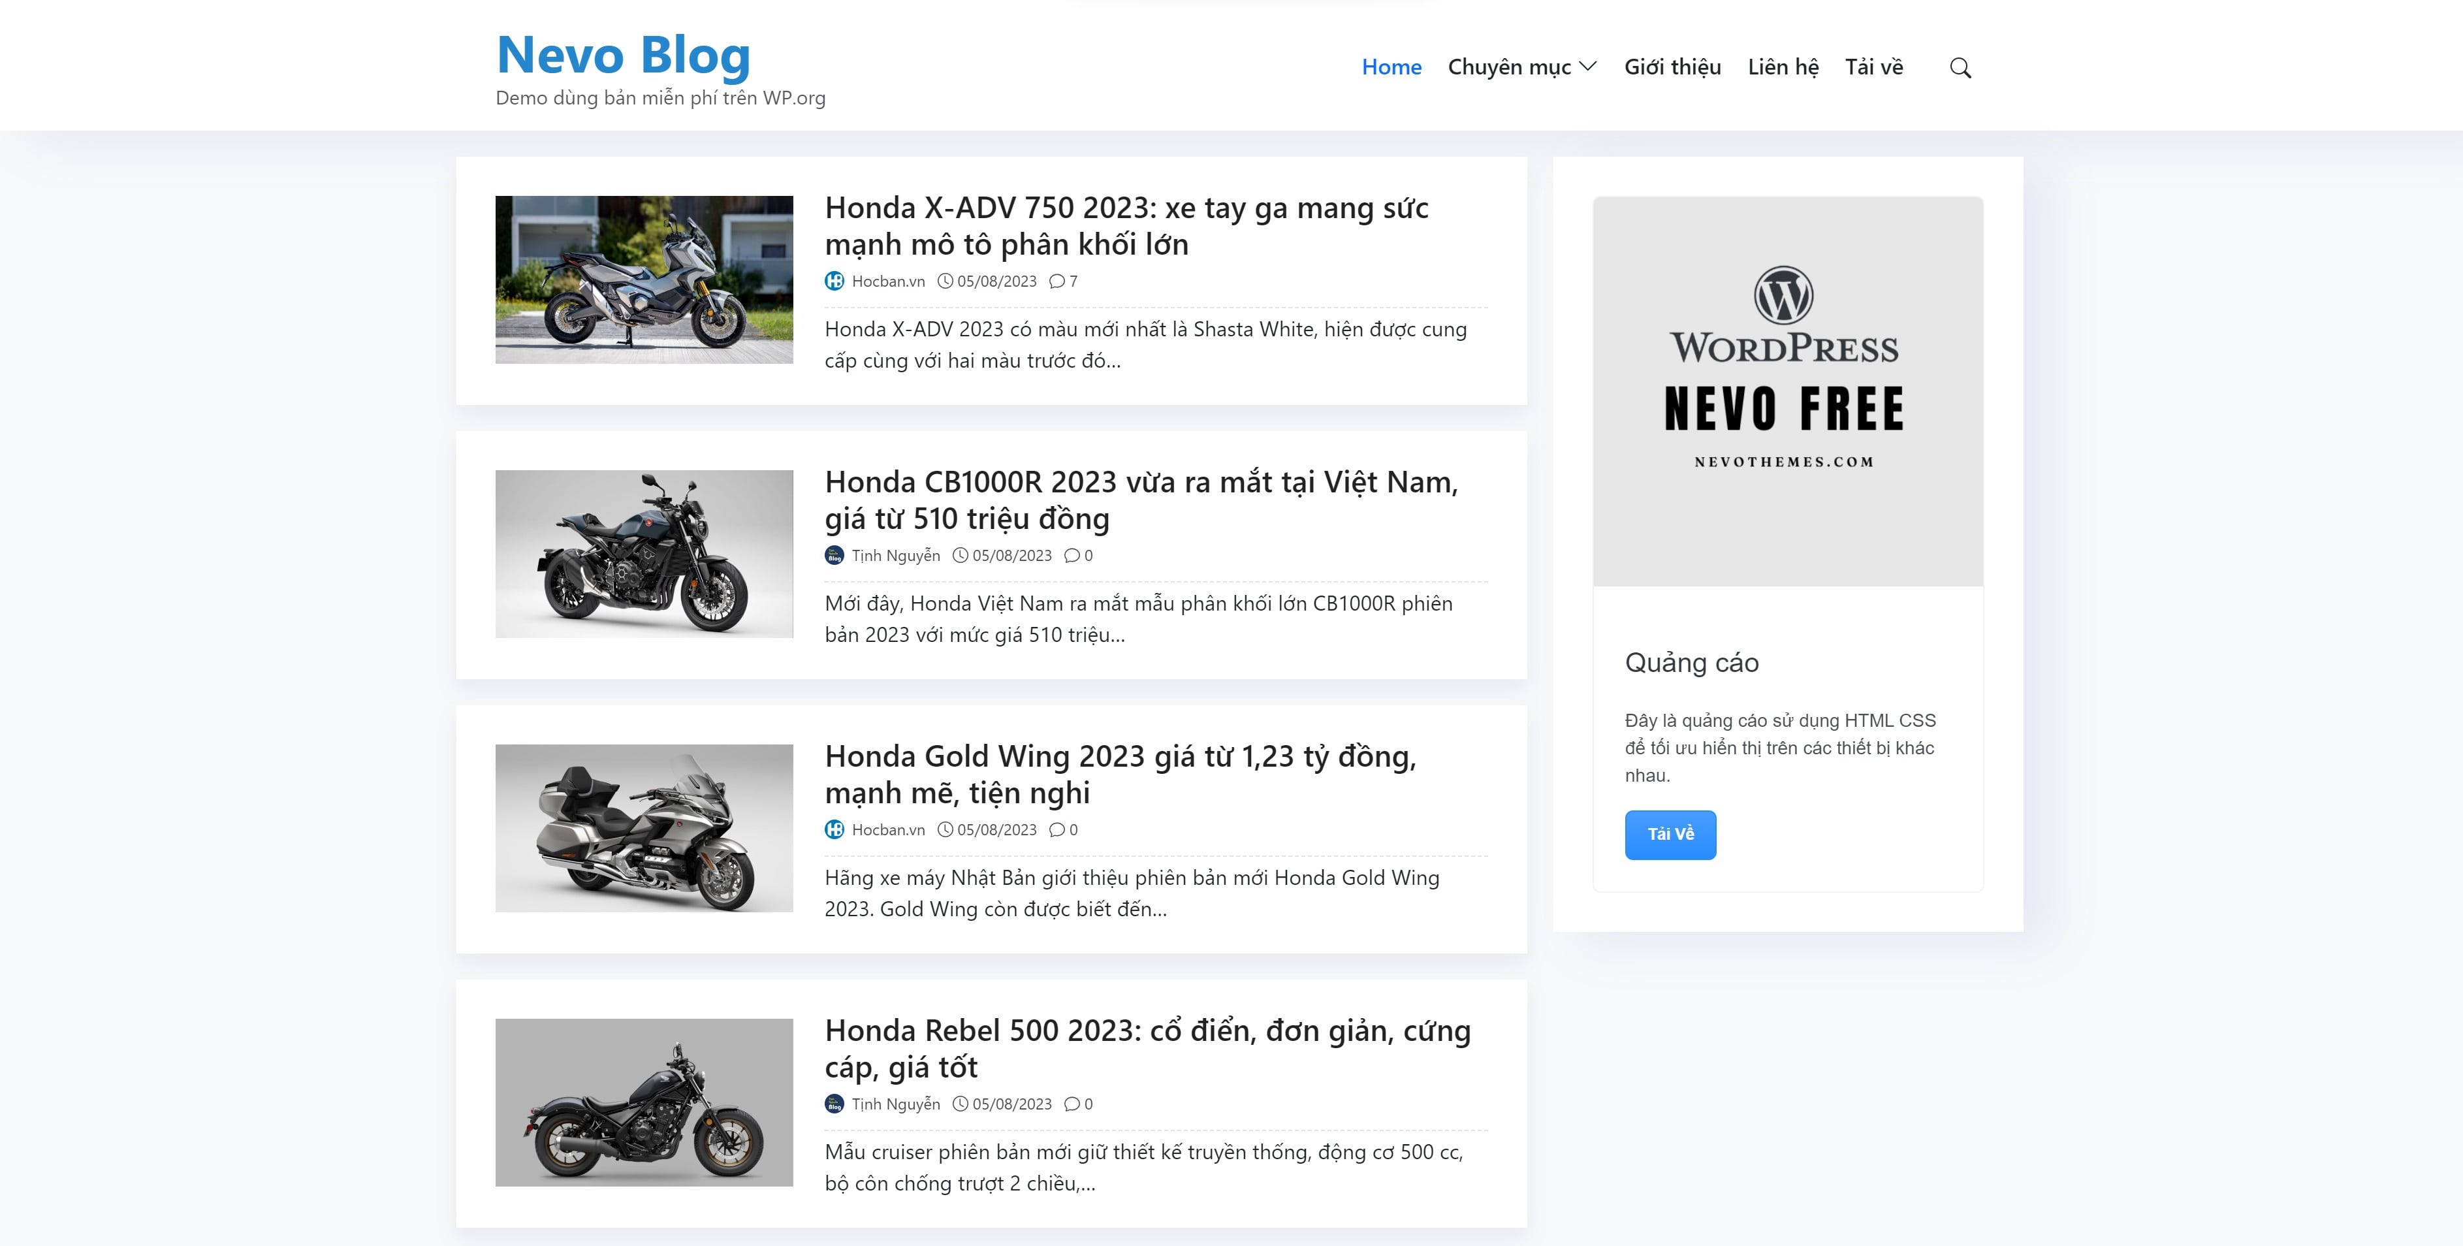Open the Home menu item

tap(1392, 67)
